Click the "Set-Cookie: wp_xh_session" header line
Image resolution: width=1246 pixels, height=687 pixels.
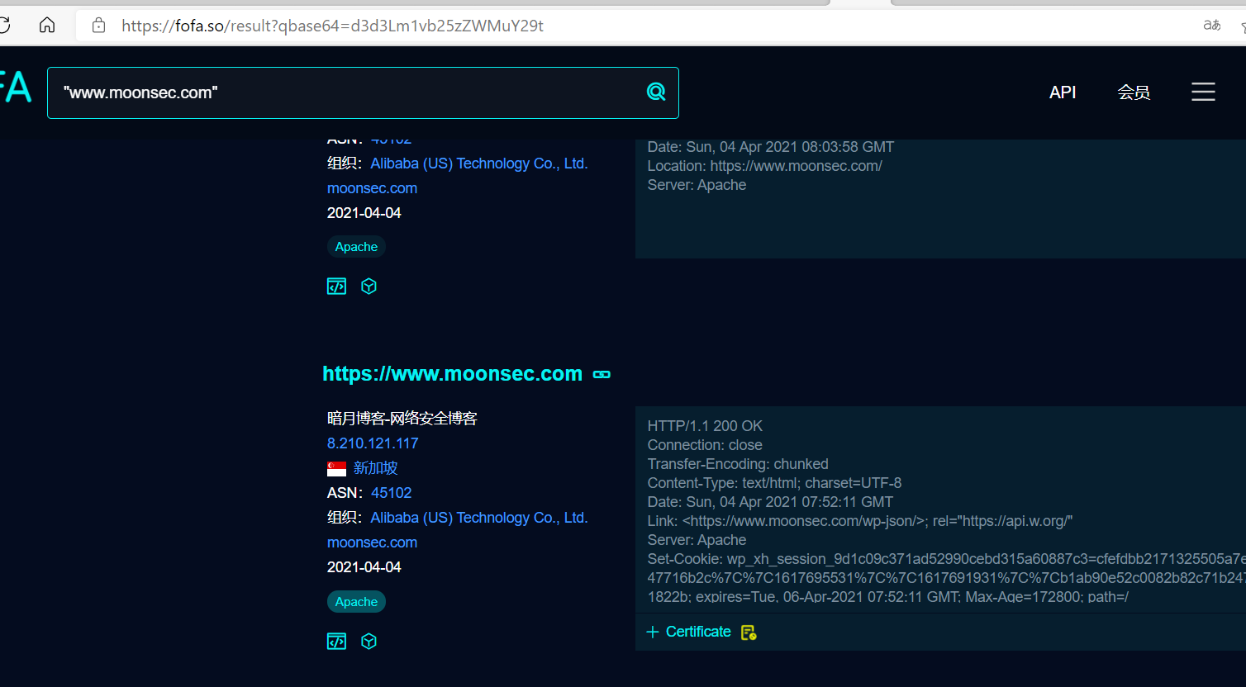click(946, 559)
